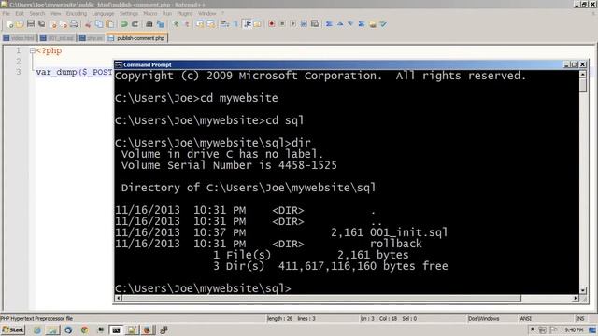Cut selection with the scissors icon
This screenshot has height=336, width=598.
click(x=88, y=24)
